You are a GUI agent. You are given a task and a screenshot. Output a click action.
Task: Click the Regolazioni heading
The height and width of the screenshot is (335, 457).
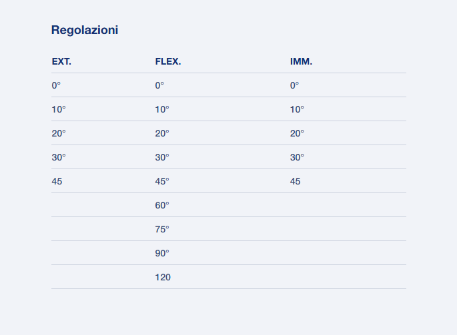(x=85, y=30)
